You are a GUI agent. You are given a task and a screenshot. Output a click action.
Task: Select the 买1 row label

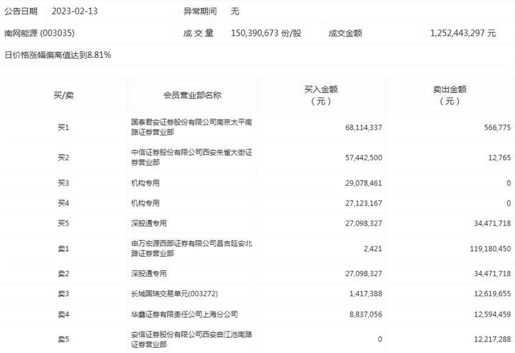tap(64, 127)
